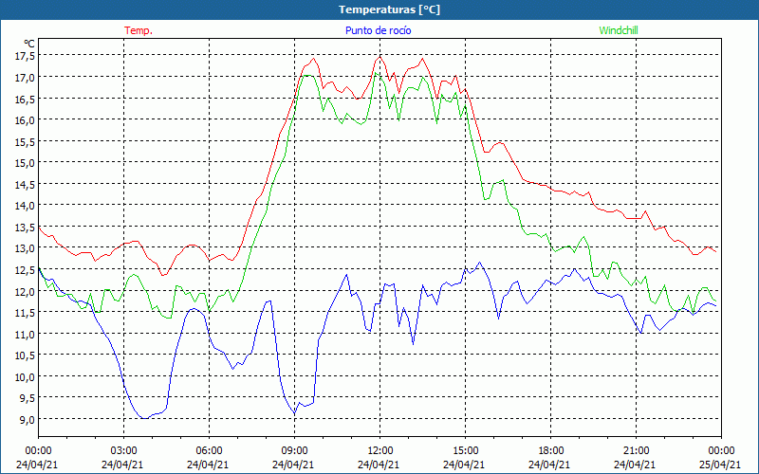
Task: Click the 10,0 y-axis value
Action: click(x=25, y=376)
